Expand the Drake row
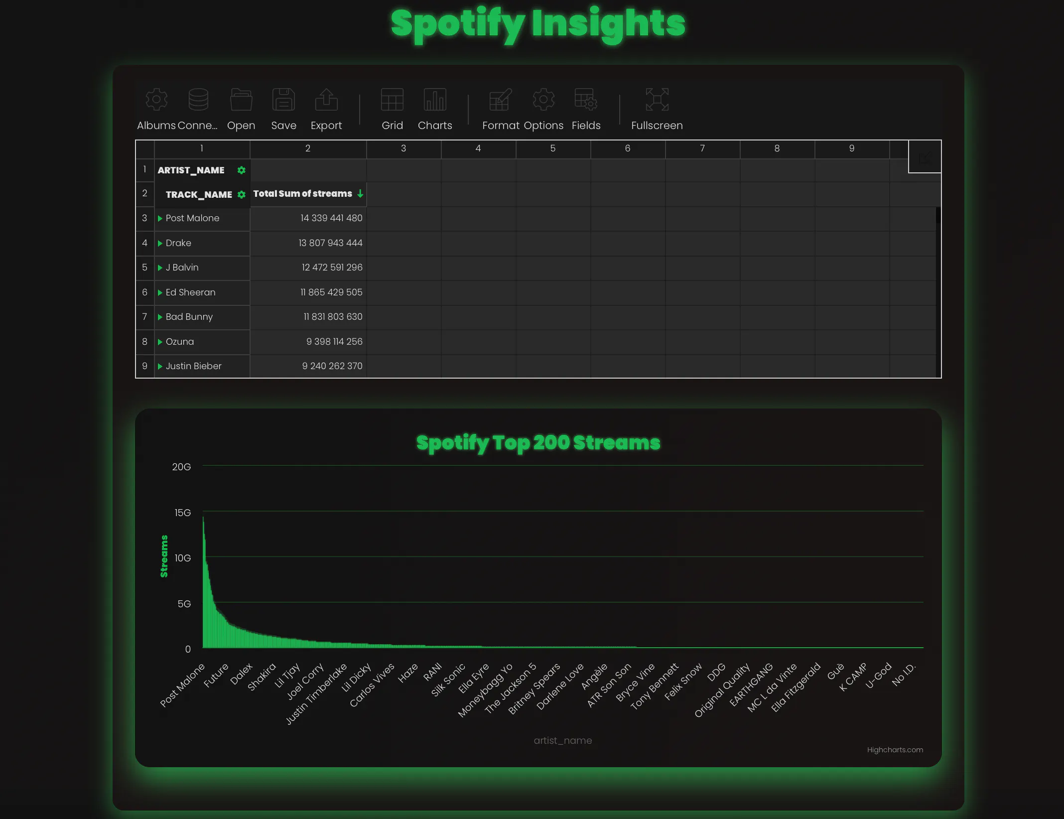 tap(160, 243)
